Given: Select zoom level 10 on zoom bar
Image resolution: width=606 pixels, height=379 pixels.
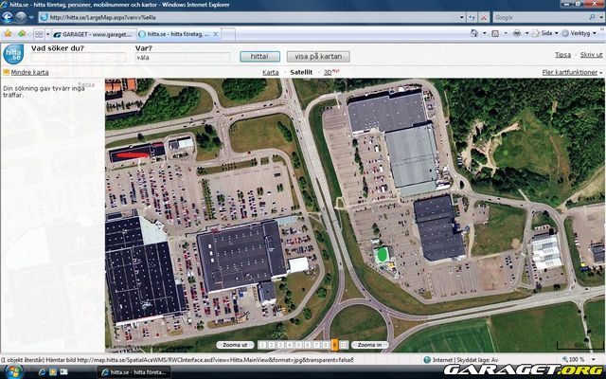Looking at the screenshot, I should coord(344,345).
